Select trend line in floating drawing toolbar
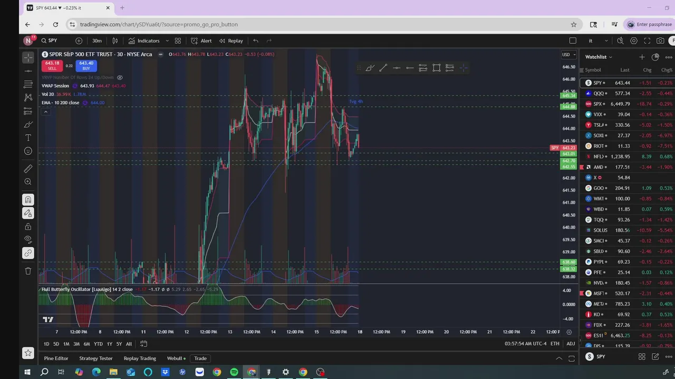 [383, 67]
